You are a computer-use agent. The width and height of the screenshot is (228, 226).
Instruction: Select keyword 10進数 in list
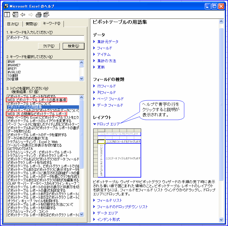pos(13,75)
